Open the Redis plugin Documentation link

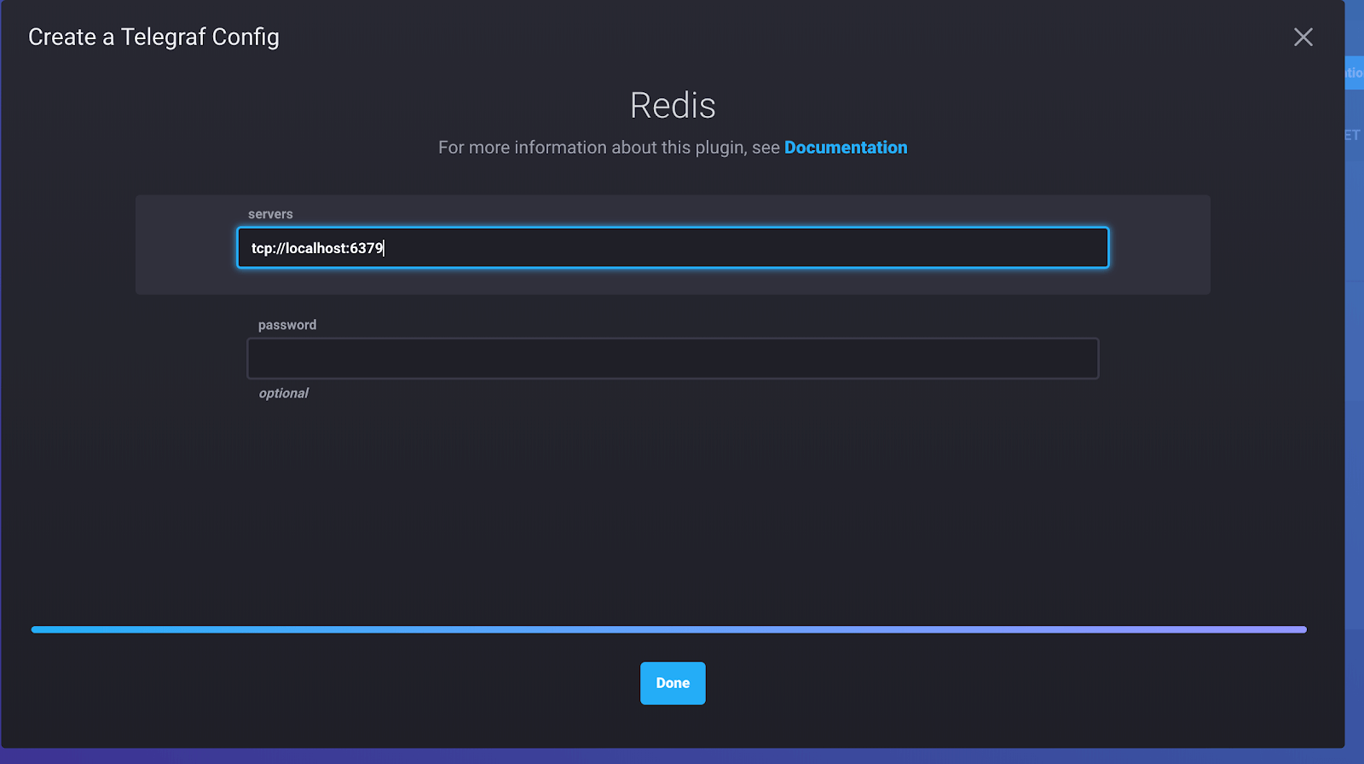pos(846,148)
